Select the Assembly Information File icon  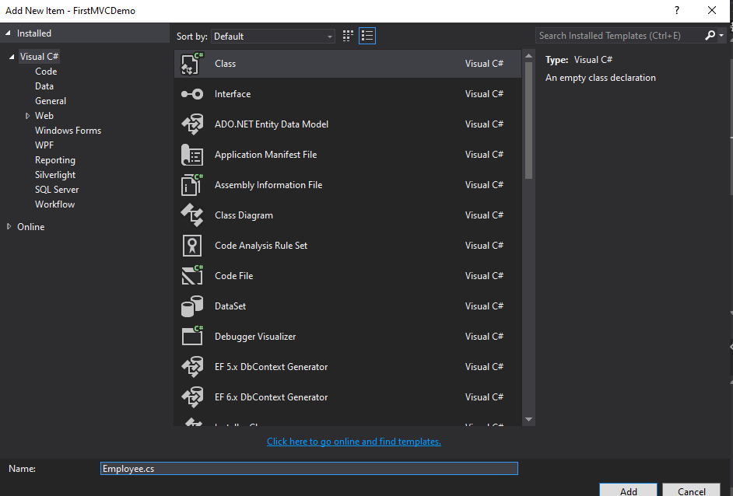click(x=192, y=185)
